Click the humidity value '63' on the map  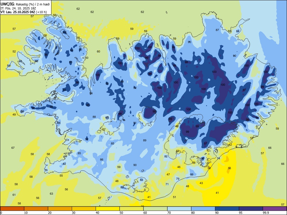click(x=51, y=193)
